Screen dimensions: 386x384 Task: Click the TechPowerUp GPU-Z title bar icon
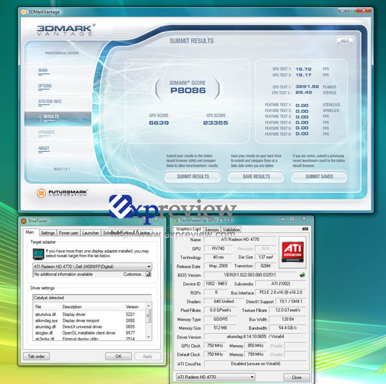176,220
